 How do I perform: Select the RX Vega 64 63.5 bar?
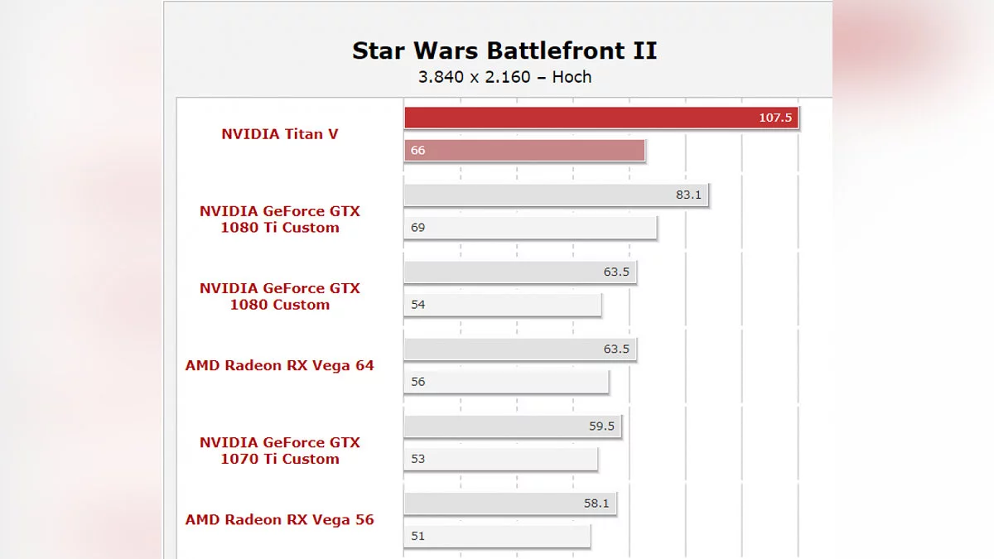pyautogui.click(x=519, y=349)
